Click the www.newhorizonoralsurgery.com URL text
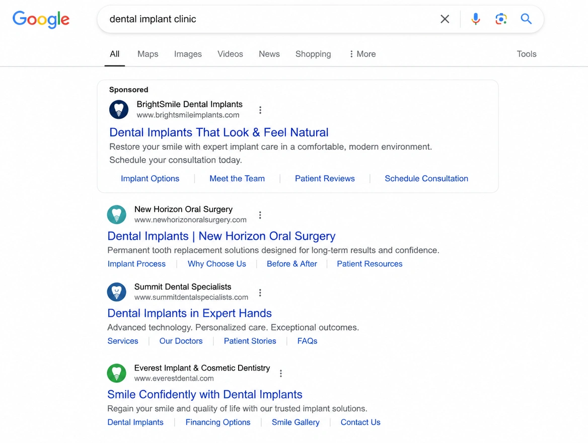This screenshot has width=588, height=443. [x=190, y=220]
